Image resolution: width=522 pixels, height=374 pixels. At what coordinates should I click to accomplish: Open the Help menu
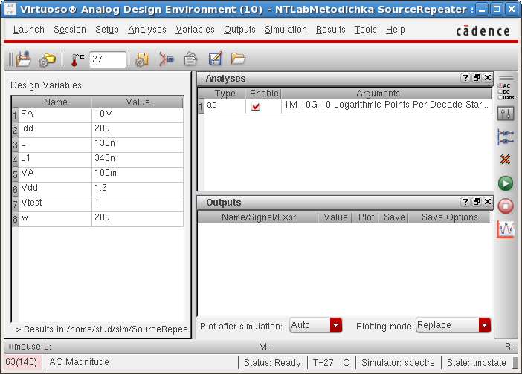tap(396, 30)
